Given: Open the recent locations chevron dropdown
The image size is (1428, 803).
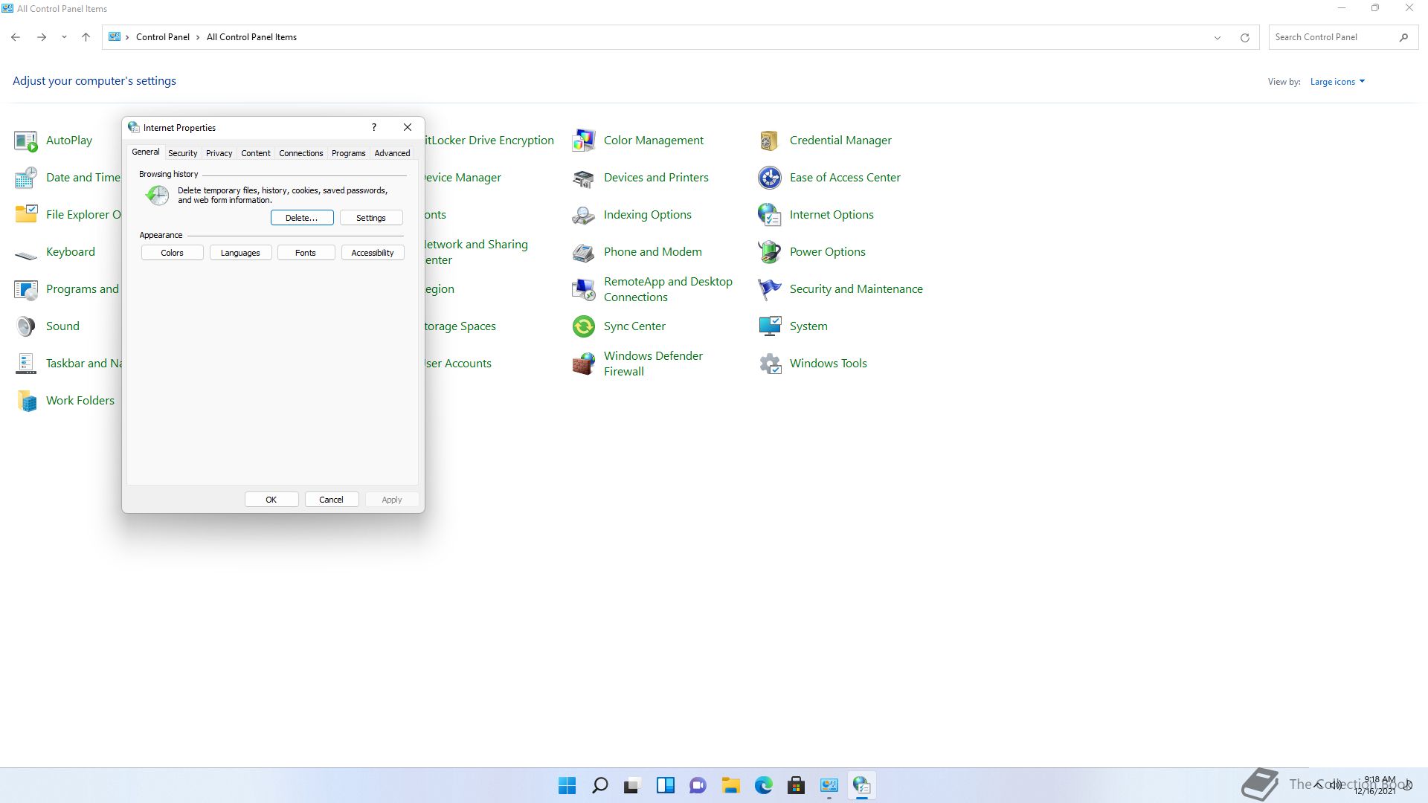Looking at the screenshot, I should click(x=64, y=37).
